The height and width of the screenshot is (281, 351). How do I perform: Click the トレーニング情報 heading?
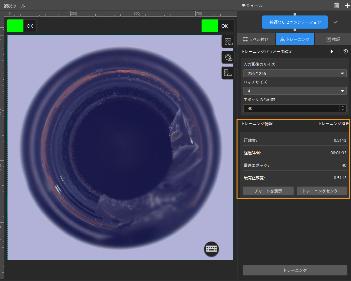[x=257, y=124]
